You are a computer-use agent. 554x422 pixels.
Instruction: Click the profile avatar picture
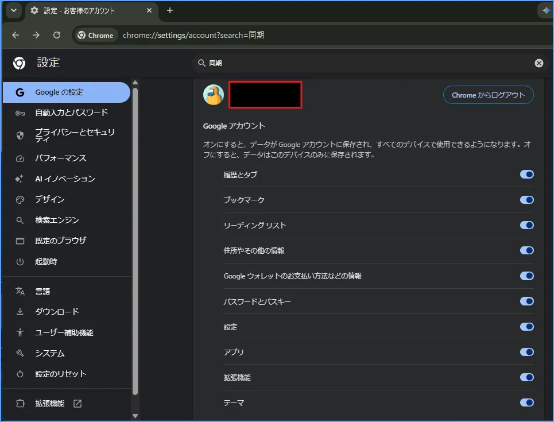click(x=214, y=95)
